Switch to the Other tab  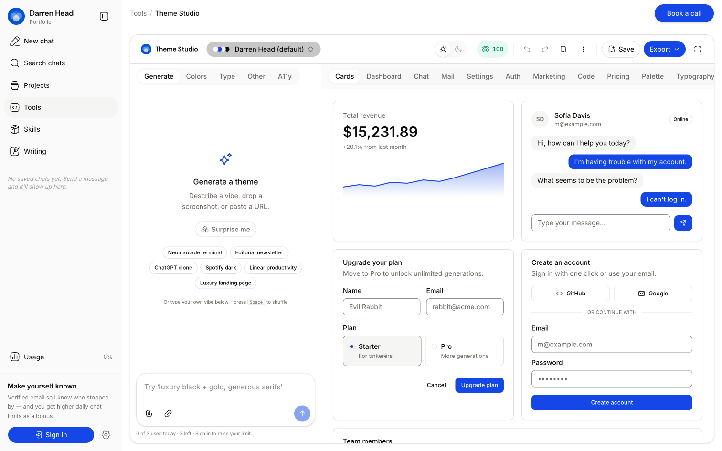256,76
